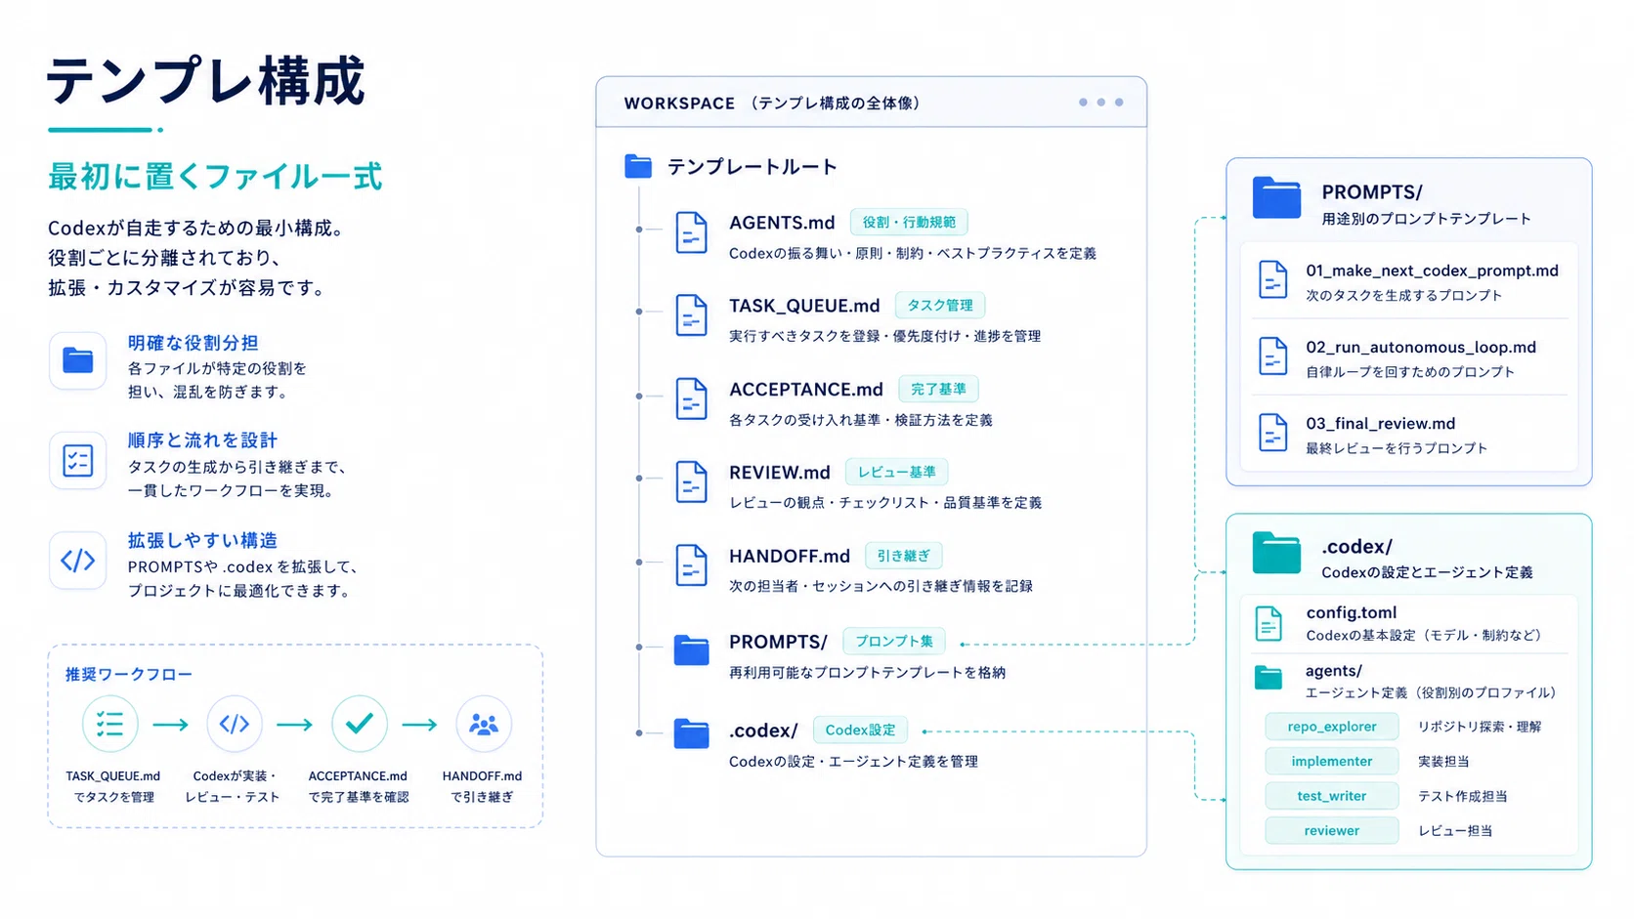1634x919 pixels.
Task: Click the .codex/ folder icon in workspace tree
Action: coord(691,733)
